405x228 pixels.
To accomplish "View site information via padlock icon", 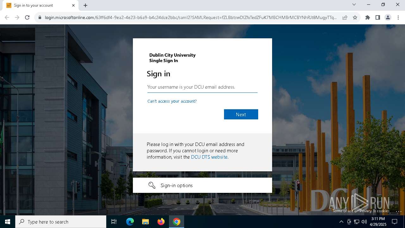I will point(40,17).
